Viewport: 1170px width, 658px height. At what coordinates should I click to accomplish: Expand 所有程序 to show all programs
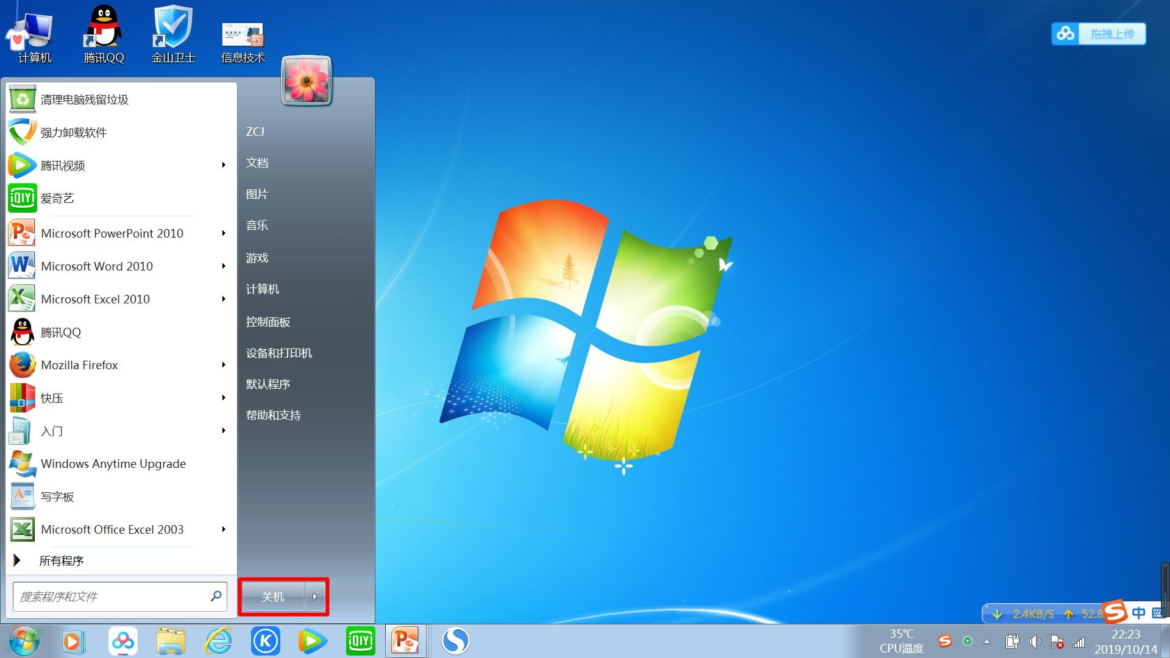coord(121,561)
